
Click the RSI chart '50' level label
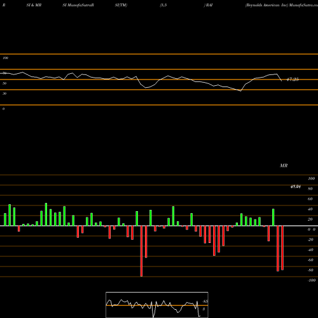[x=4, y=83]
